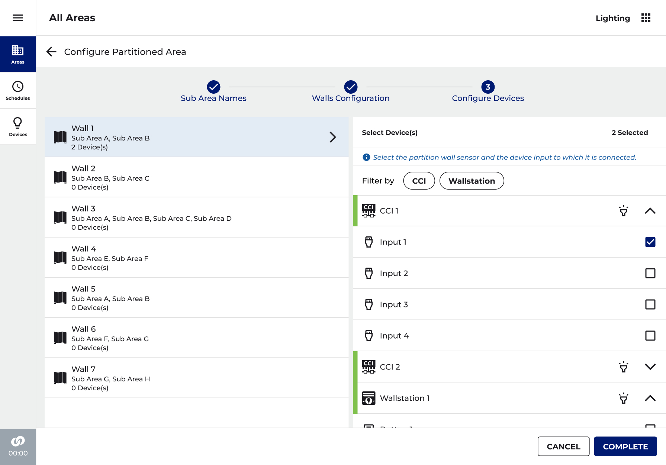Check the Input 3 checkbox
This screenshot has height=465, width=666.
[x=650, y=304]
